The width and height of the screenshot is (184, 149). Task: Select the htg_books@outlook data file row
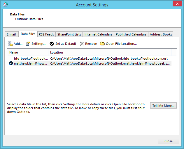tap(31, 58)
